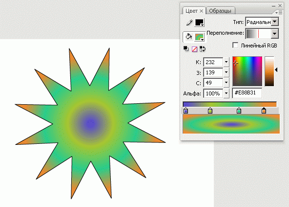Open the black stroke color swatch
The height and width of the screenshot is (207, 289).
(x=200, y=23)
